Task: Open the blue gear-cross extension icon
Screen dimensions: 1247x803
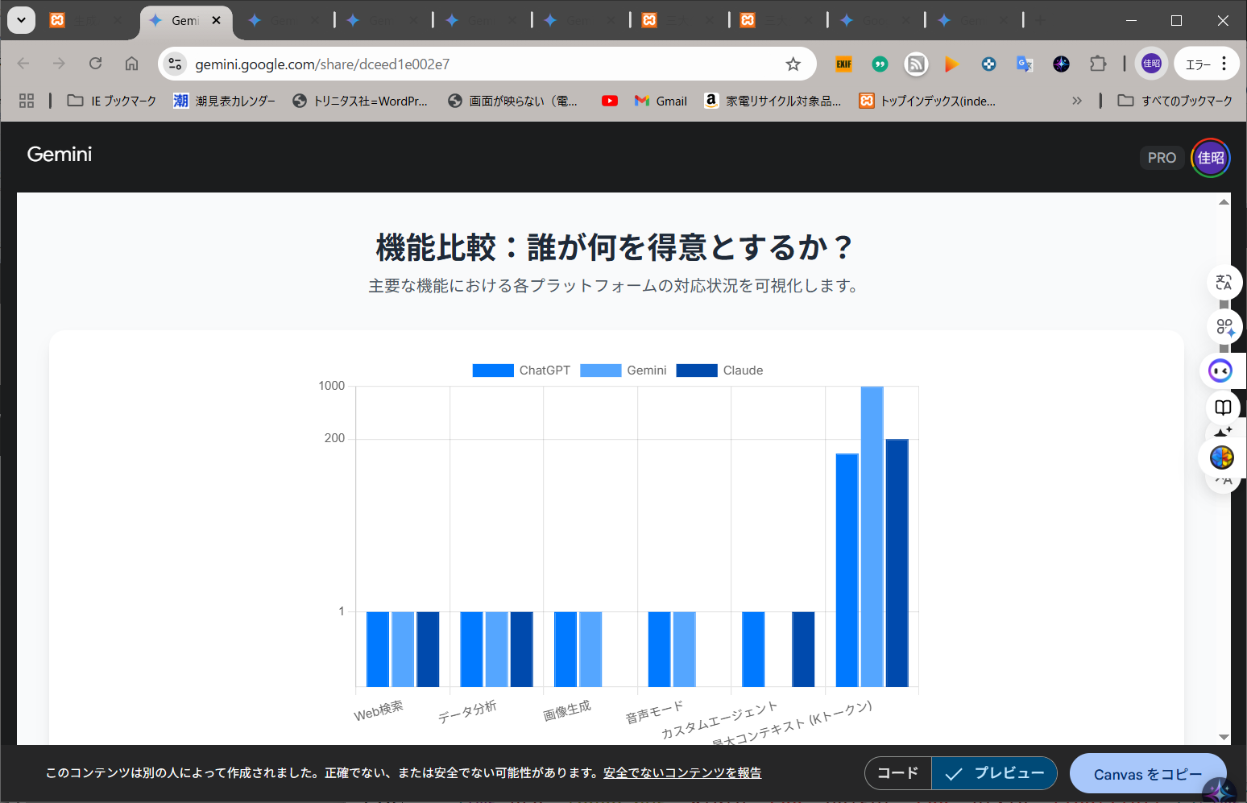Action: (x=988, y=64)
